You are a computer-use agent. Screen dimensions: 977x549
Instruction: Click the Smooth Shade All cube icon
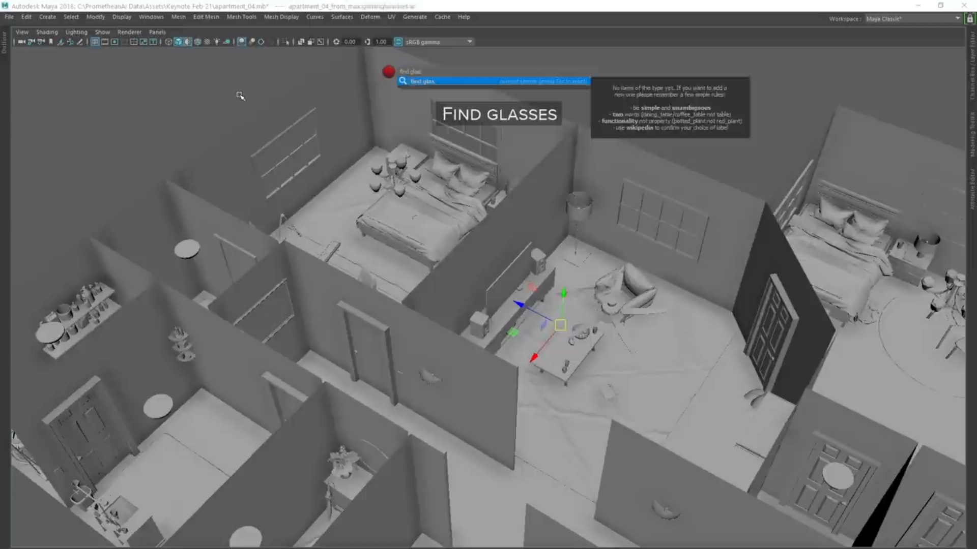pyautogui.click(x=178, y=42)
